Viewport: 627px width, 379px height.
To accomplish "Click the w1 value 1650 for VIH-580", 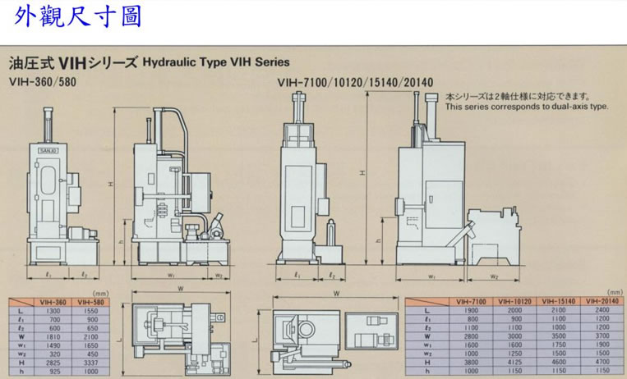I will (x=90, y=345).
